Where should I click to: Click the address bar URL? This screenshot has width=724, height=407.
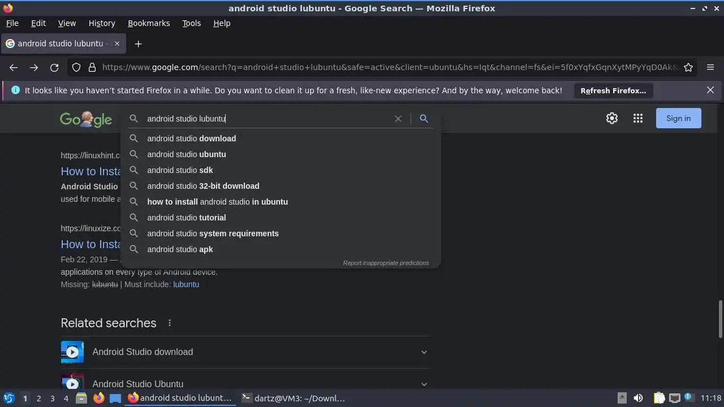pyautogui.click(x=389, y=67)
